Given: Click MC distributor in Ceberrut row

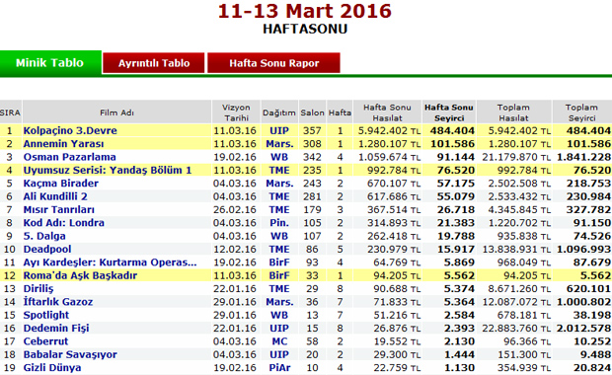Looking at the screenshot, I should [x=279, y=341].
